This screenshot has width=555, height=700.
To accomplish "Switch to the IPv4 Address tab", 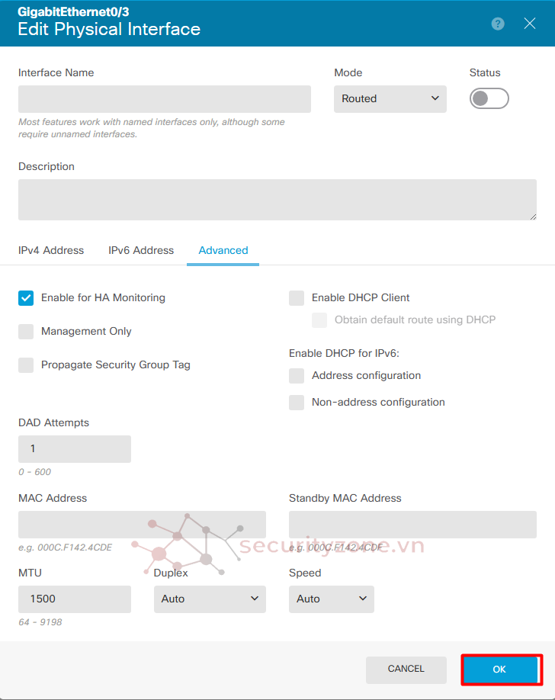I will point(51,250).
